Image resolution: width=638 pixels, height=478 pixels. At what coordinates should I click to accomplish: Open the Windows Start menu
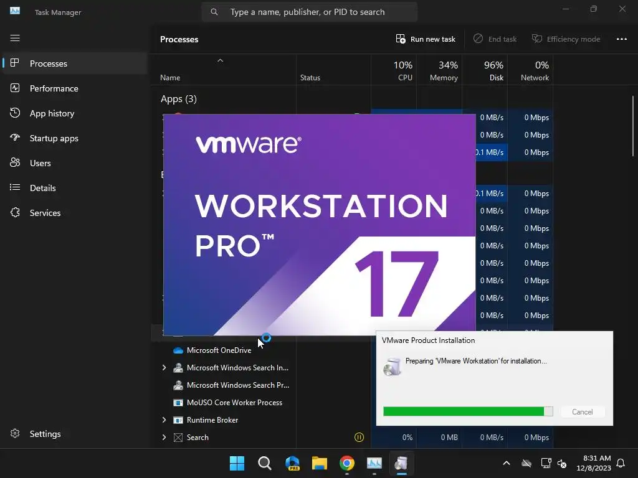237,463
